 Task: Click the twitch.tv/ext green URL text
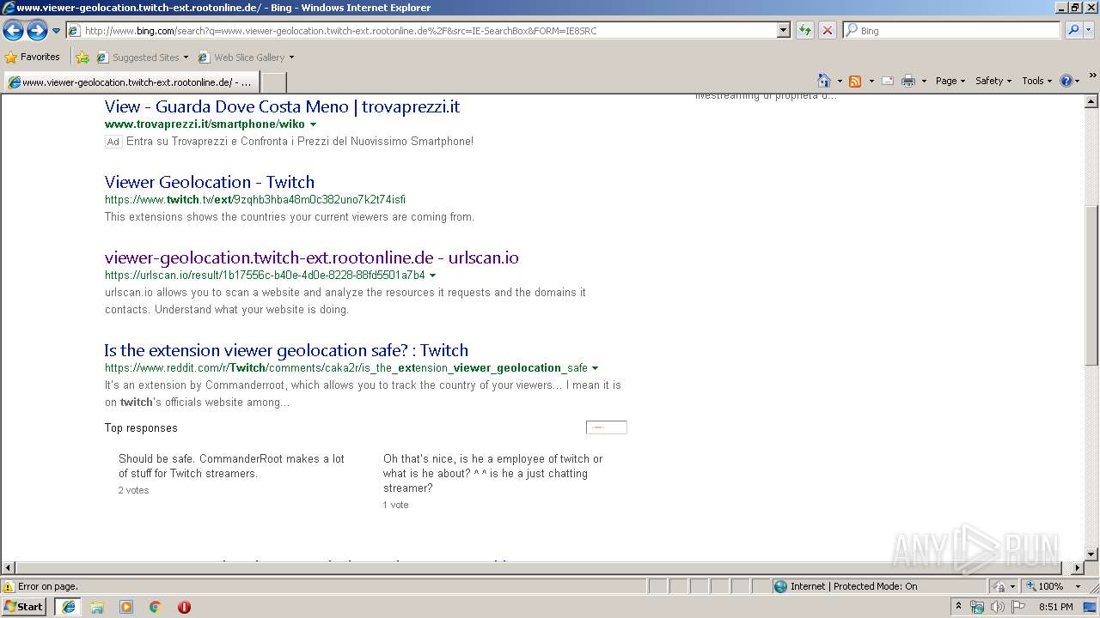[255, 199]
